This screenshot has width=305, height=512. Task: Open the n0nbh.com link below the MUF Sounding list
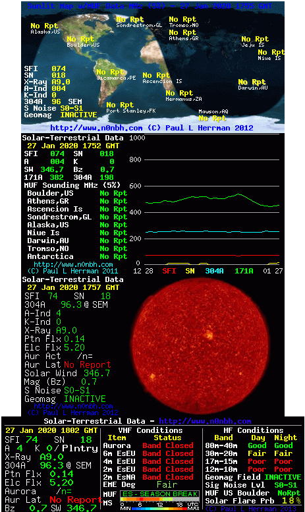pos(73,264)
